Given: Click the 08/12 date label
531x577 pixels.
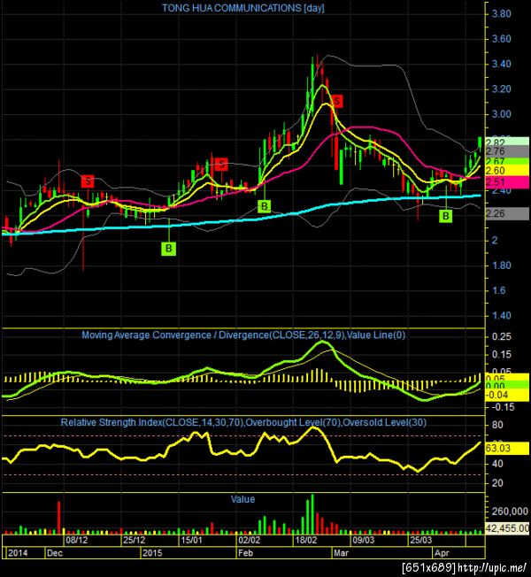Looking at the screenshot, I should pos(76,540).
